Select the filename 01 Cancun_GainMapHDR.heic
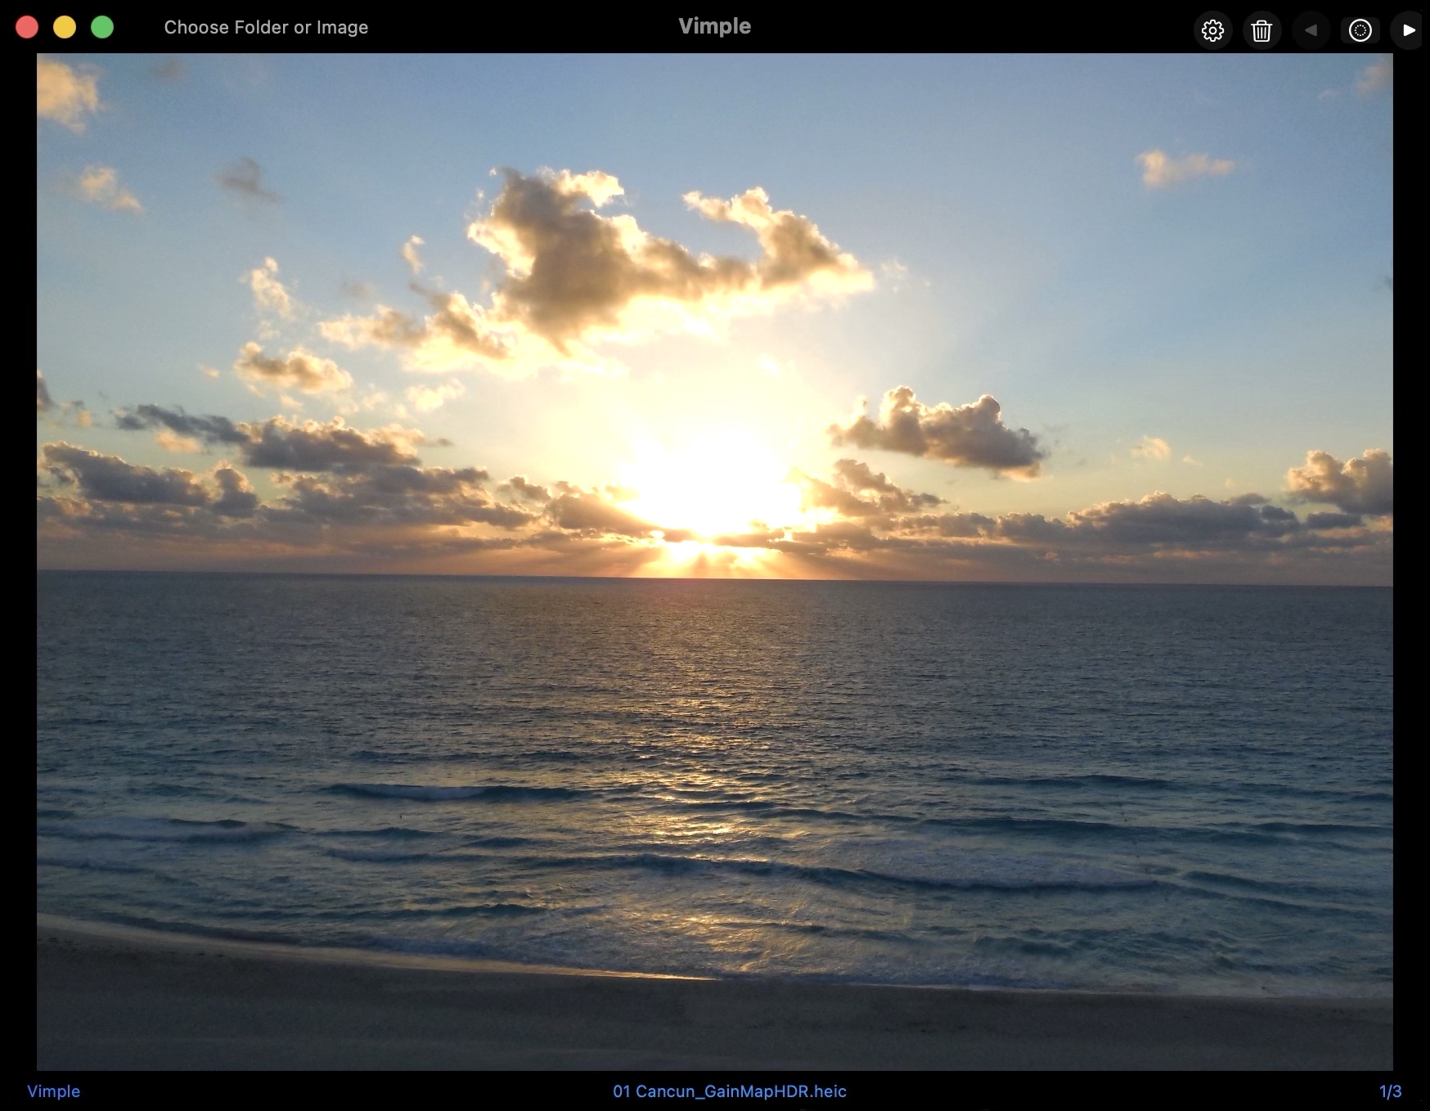This screenshot has width=1430, height=1111. [x=728, y=1091]
